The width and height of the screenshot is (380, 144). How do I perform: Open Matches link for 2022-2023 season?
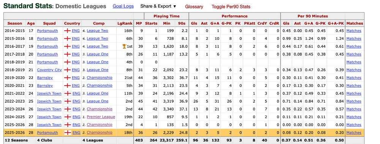click(x=354, y=101)
